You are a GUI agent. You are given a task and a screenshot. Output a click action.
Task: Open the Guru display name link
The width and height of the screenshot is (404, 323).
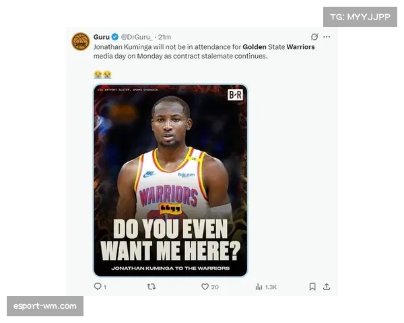pyautogui.click(x=101, y=36)
